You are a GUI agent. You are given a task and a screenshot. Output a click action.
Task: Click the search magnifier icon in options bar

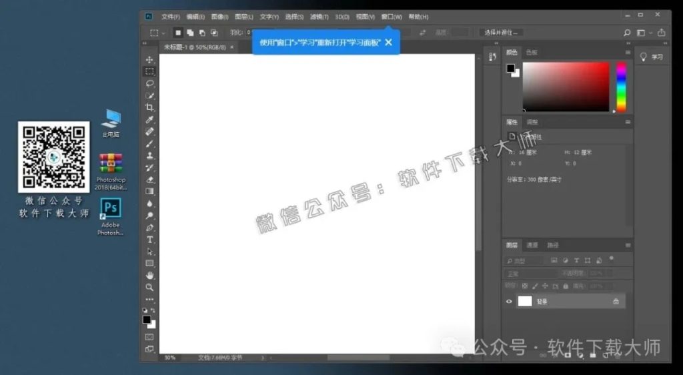pyautogui.click(x=627, y=33)
